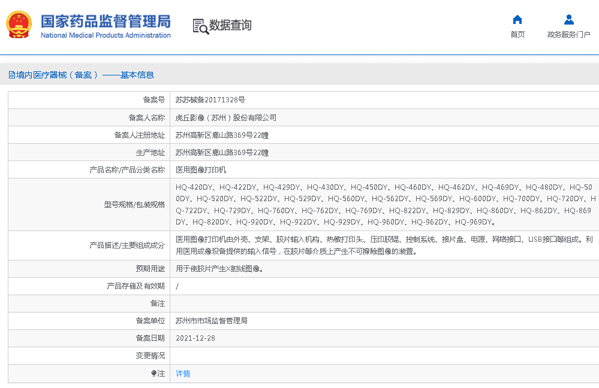The width and height of the screenshot is (599, 388).
Task: Click the record number 苏苏械备20171328号
Action: (210, 100)
